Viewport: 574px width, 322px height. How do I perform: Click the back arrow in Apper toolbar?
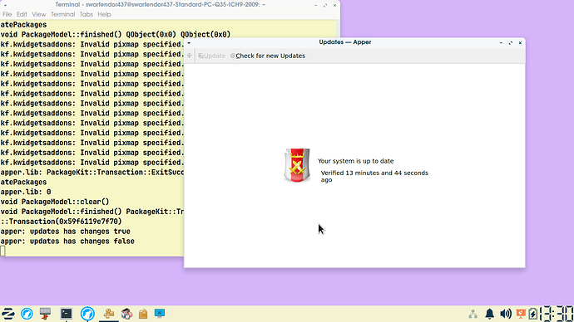point(190,56)
